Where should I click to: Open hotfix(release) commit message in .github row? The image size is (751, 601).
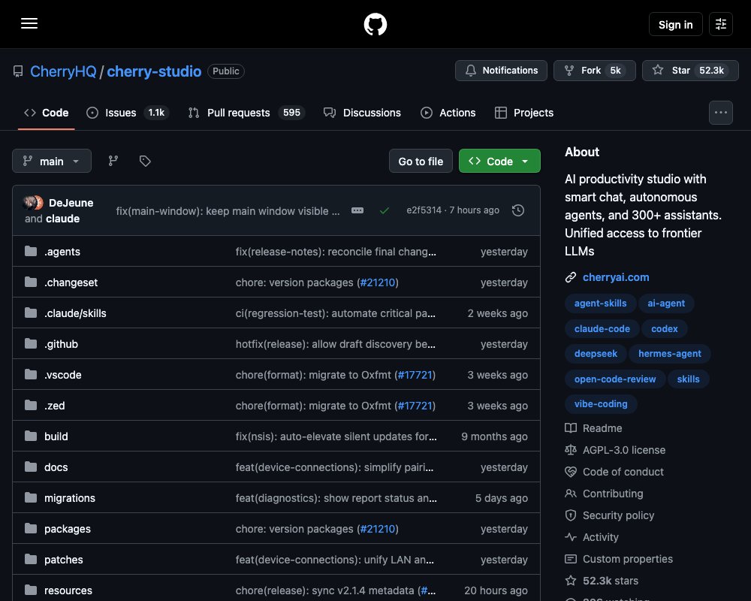335,344
